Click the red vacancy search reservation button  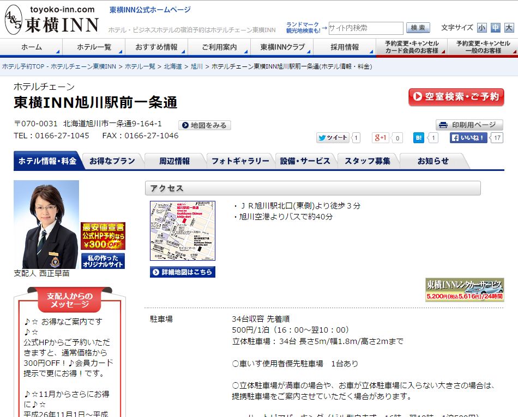point(456,97)
